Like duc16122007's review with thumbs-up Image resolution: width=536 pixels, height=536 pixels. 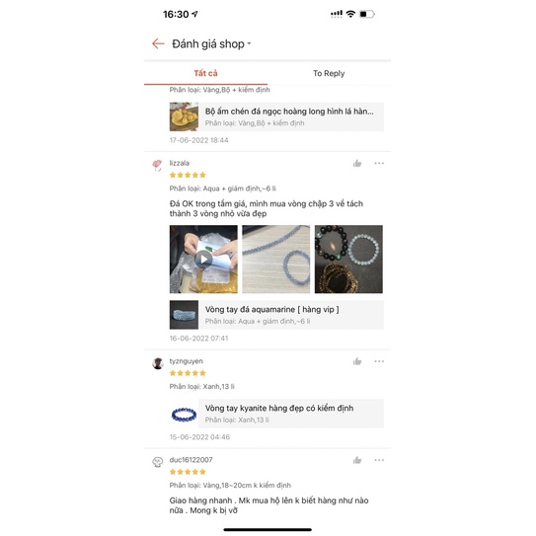pos(357,460)
